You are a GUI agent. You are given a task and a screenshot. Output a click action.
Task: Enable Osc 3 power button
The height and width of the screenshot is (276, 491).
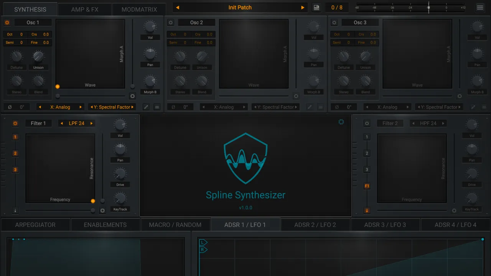click(334, 23)
